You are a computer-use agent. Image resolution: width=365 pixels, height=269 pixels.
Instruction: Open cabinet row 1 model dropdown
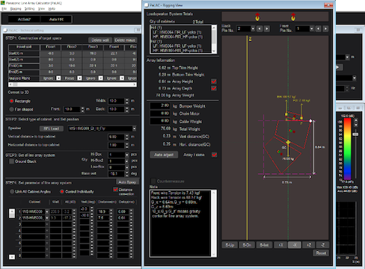47,211
